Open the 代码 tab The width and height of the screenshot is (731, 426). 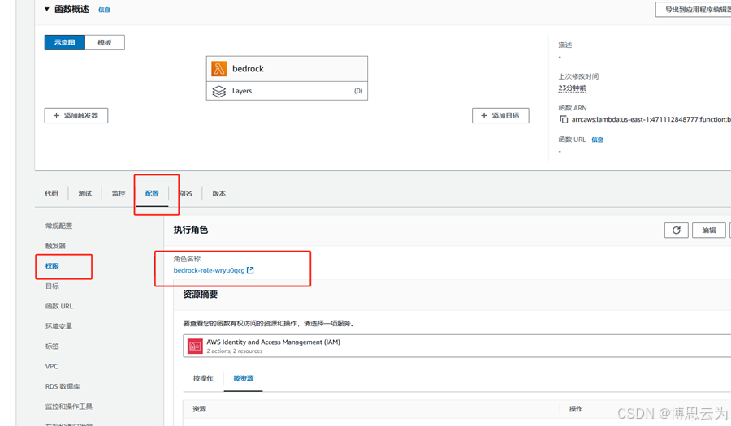(52, 193)
